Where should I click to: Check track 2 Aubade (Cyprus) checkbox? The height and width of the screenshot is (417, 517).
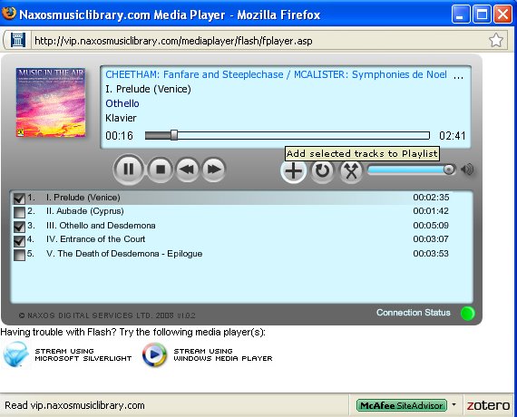coord(19,212)
